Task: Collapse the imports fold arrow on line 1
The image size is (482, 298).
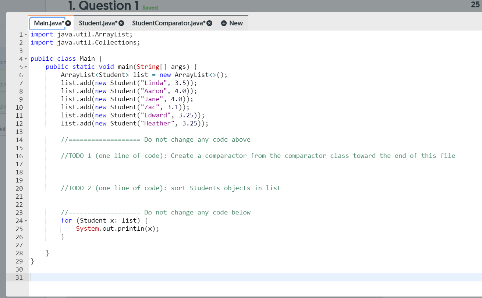Action: tap(26, 34)
